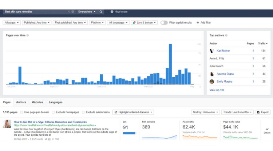
Task: Click the plus icon for Add filter
Action: pos(198,23)
